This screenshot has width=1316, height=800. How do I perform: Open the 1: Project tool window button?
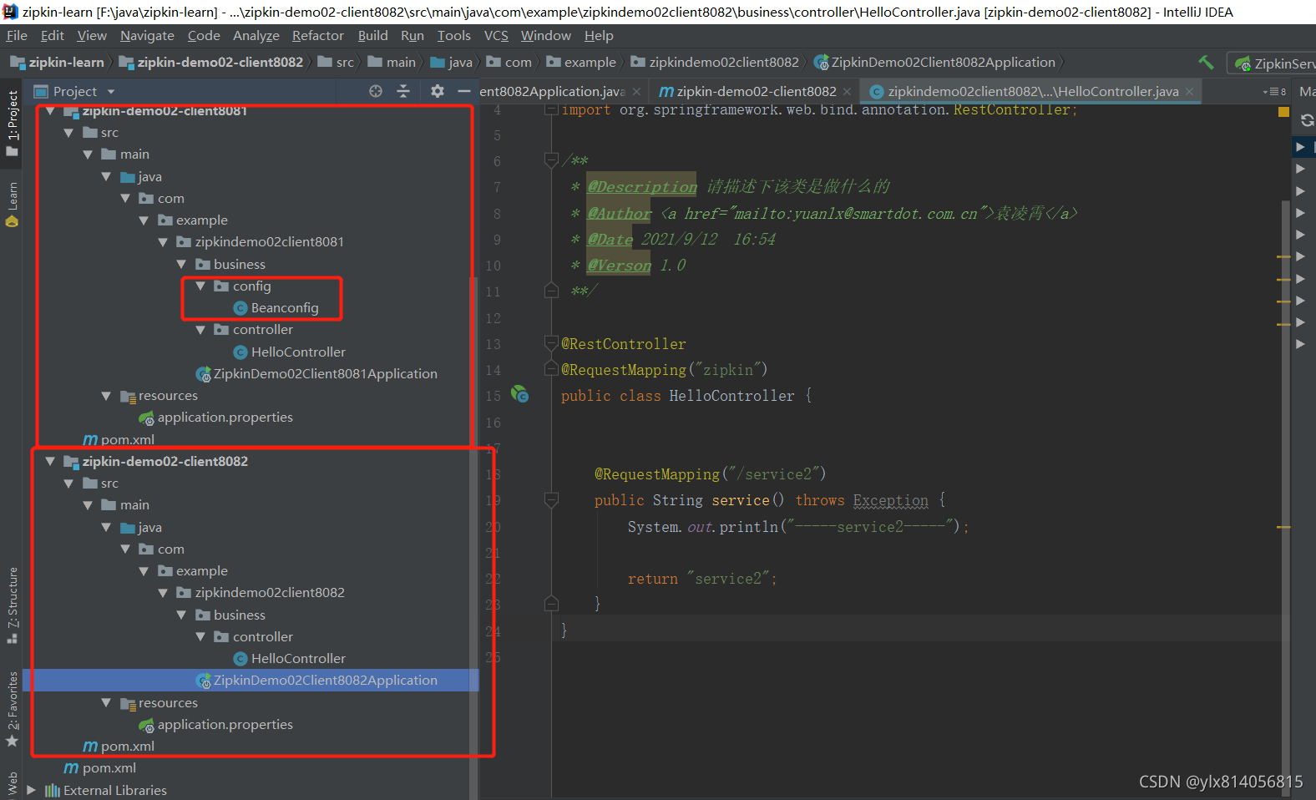[x=12, y=123]
